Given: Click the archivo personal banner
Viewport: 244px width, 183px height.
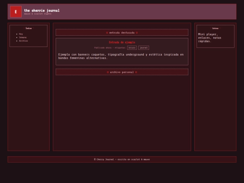Looking at the screenshot, I should click(122, 72).
